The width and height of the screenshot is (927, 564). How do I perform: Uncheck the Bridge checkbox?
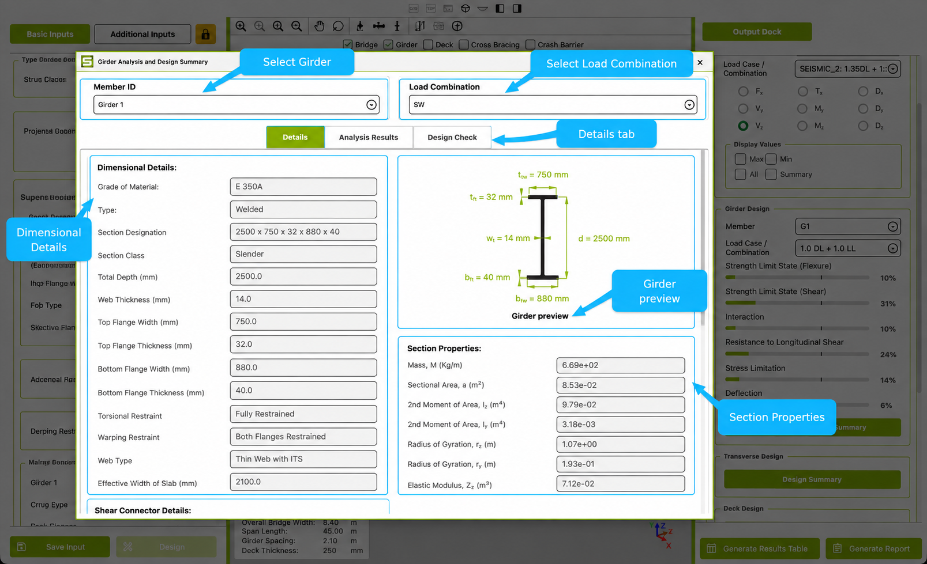coord(348,44)
